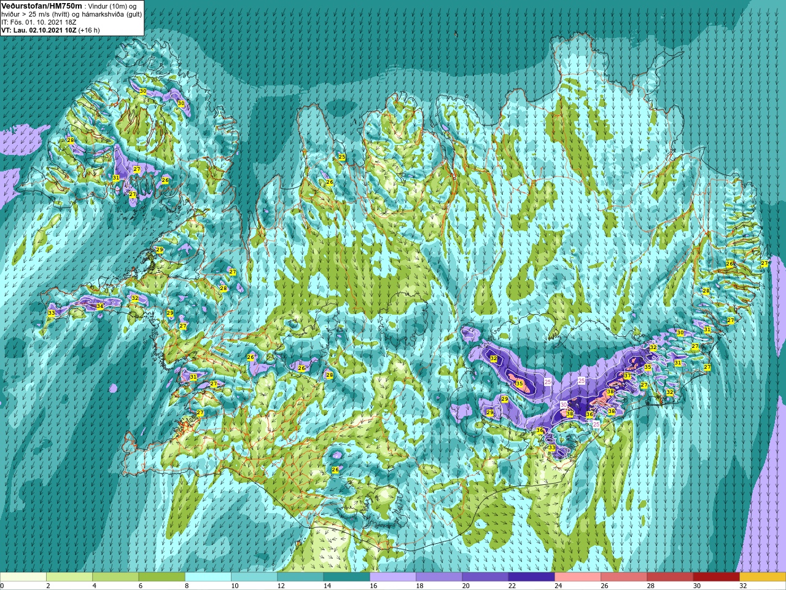The width and height of the screenshot is (786, 590).
Task: Click the legend scale value '2'
Action: click(x=47, y=586)
